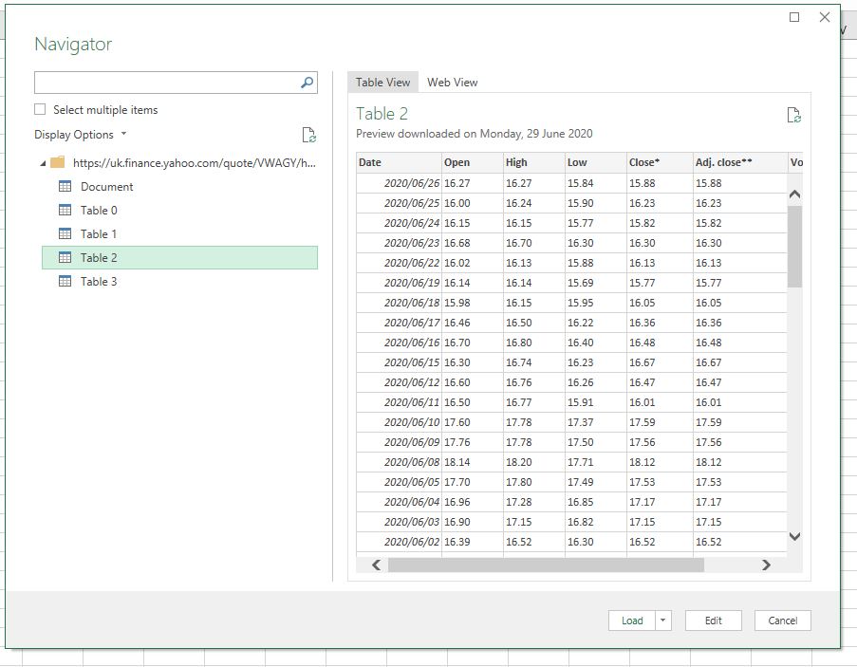The height and width of the screenshot is (667, 857).
Task: Click date cell 2020/06/23
Action: 399,243
